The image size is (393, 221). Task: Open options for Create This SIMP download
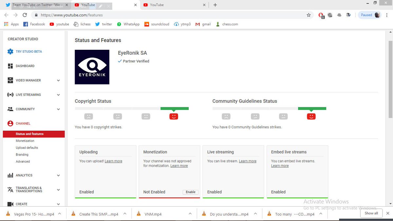tap(125, 214)
